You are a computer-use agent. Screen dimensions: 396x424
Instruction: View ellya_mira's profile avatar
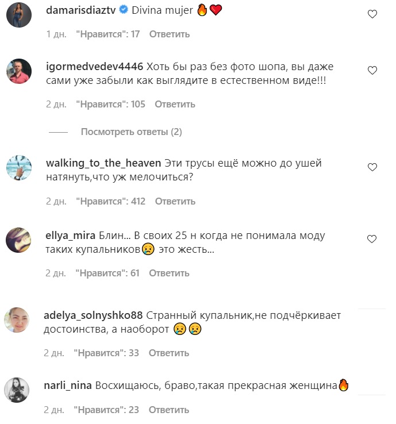pyautogui.click(x=18, y=240)
